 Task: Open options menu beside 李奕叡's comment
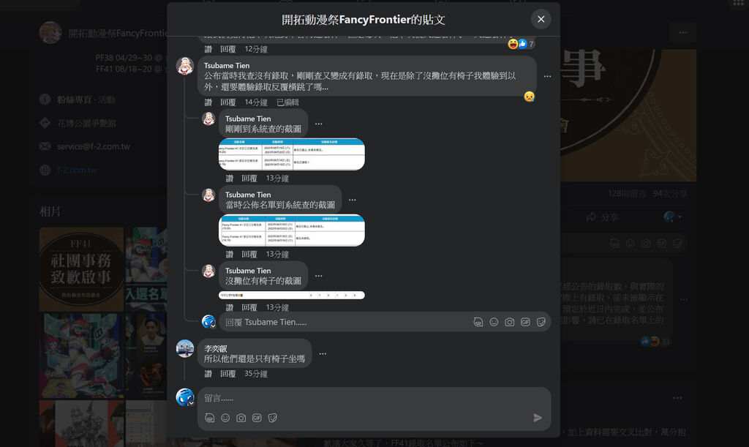(x=323, y=354)
